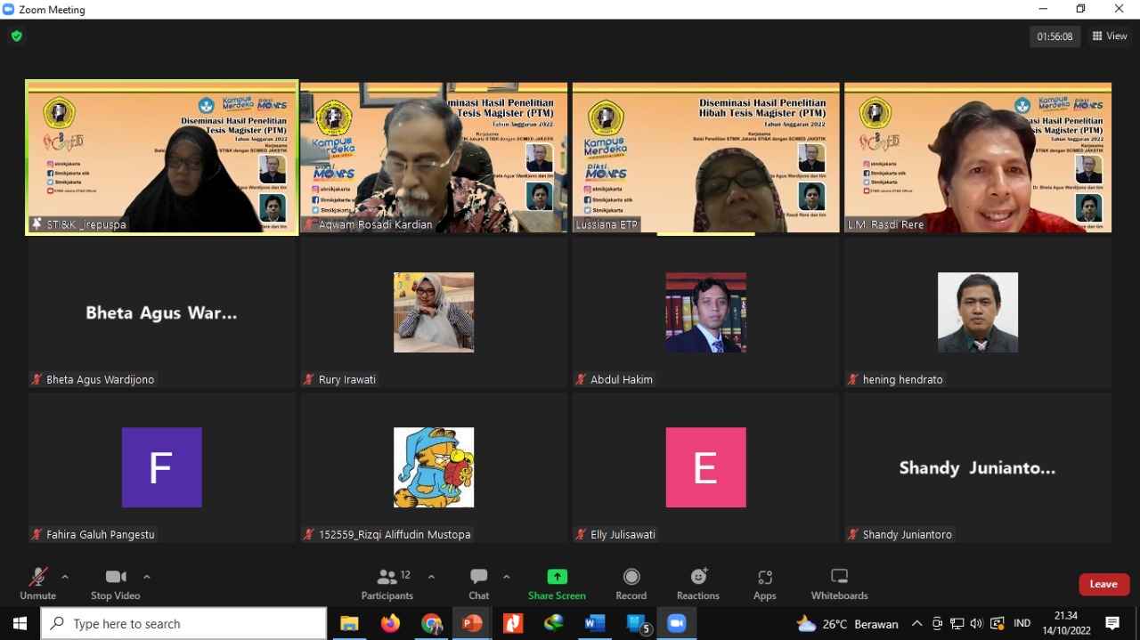Click the green Share Screen button
Viewport: 1140px width, 640px height.
[x=557, y=584]
